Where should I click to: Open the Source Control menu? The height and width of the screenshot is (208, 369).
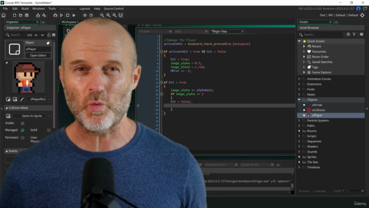(114, 9)
